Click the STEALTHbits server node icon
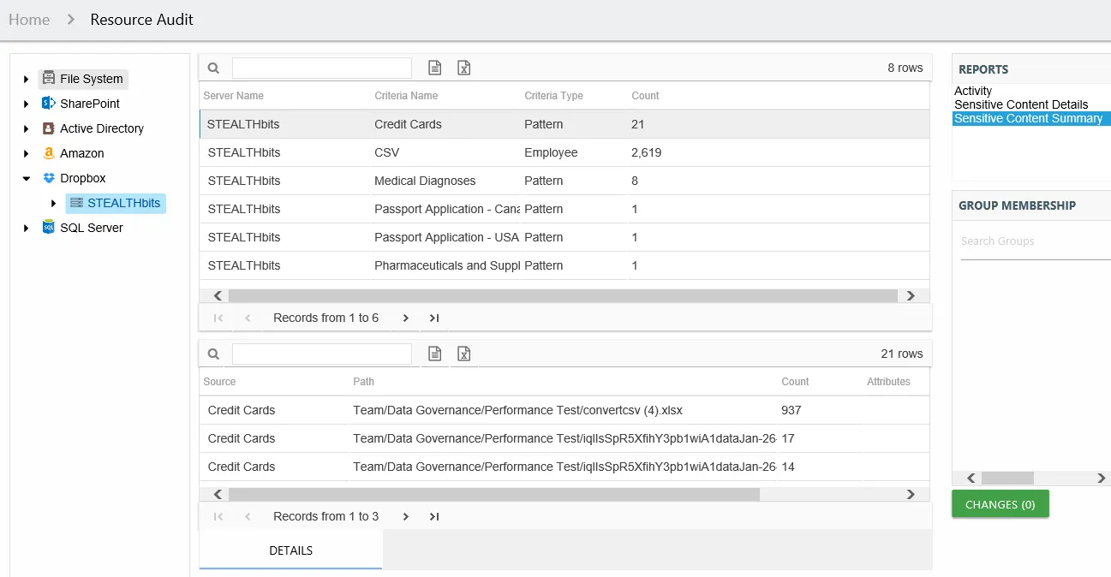The height and width of the screenshot is (577, 1111). tap(76, 203)
